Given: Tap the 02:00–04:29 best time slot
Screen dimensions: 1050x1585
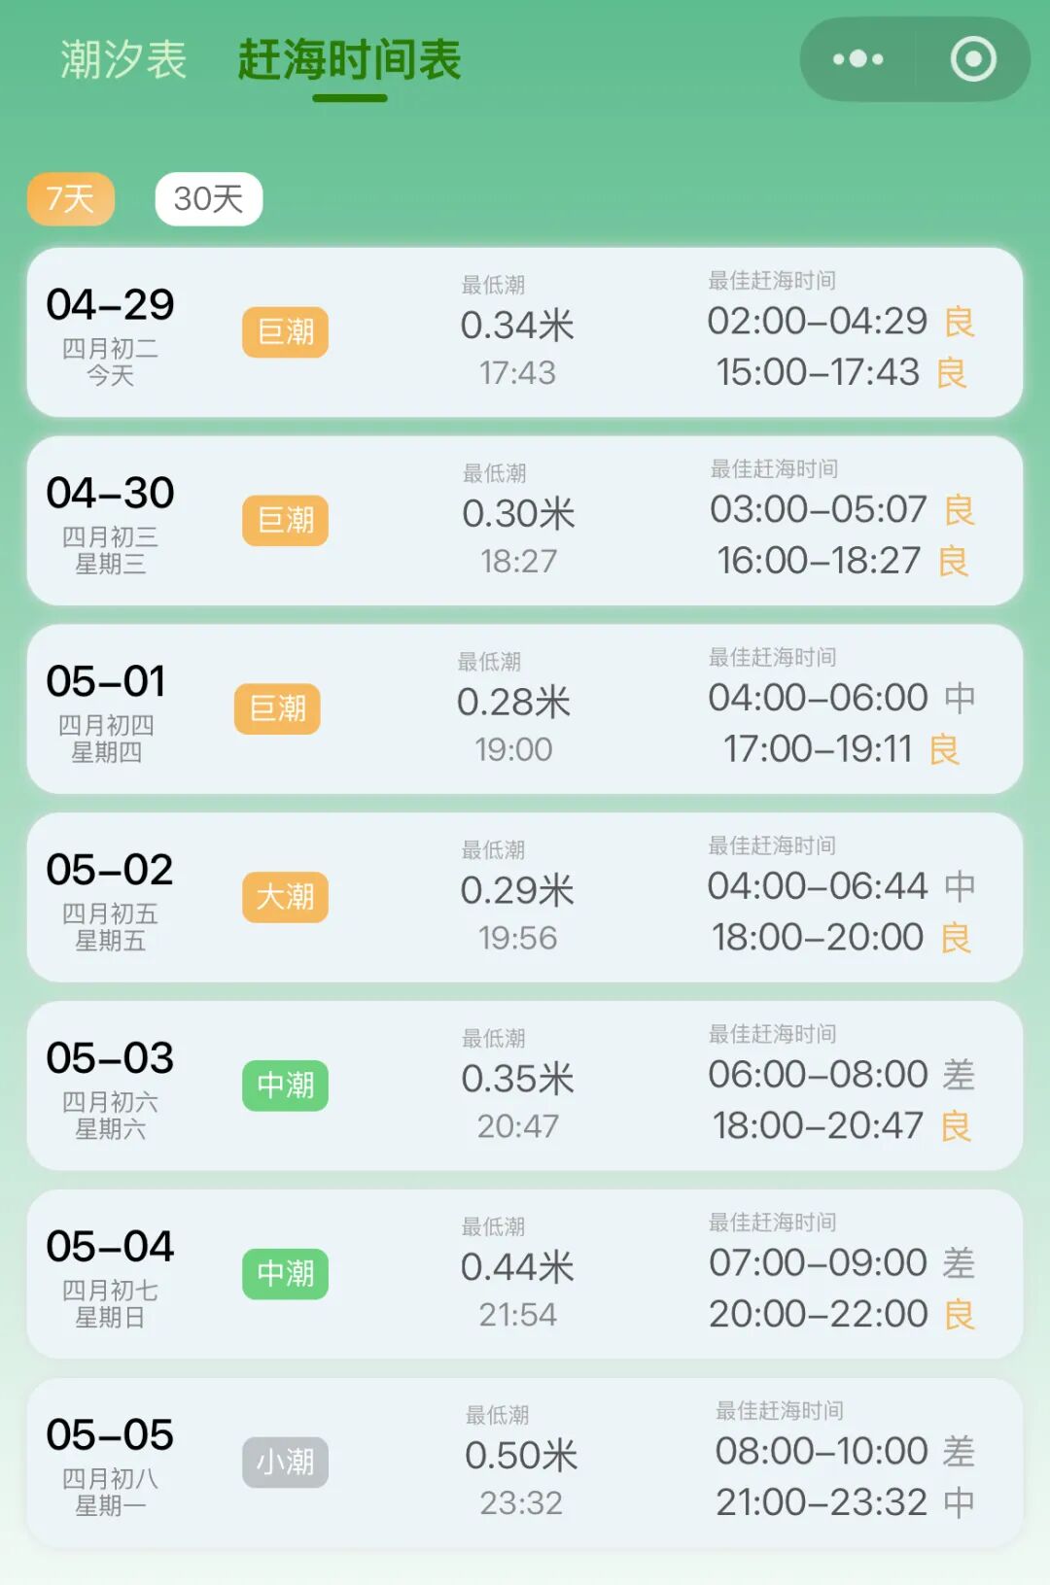Looking at the screenshot, I should pyautogui.click(x=818, y=322).
